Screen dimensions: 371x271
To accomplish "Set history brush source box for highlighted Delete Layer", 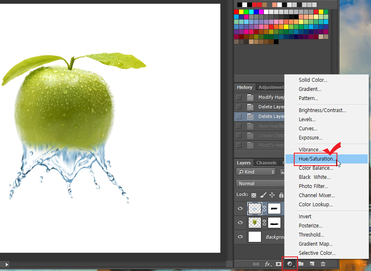I will (x=239, y=117).
